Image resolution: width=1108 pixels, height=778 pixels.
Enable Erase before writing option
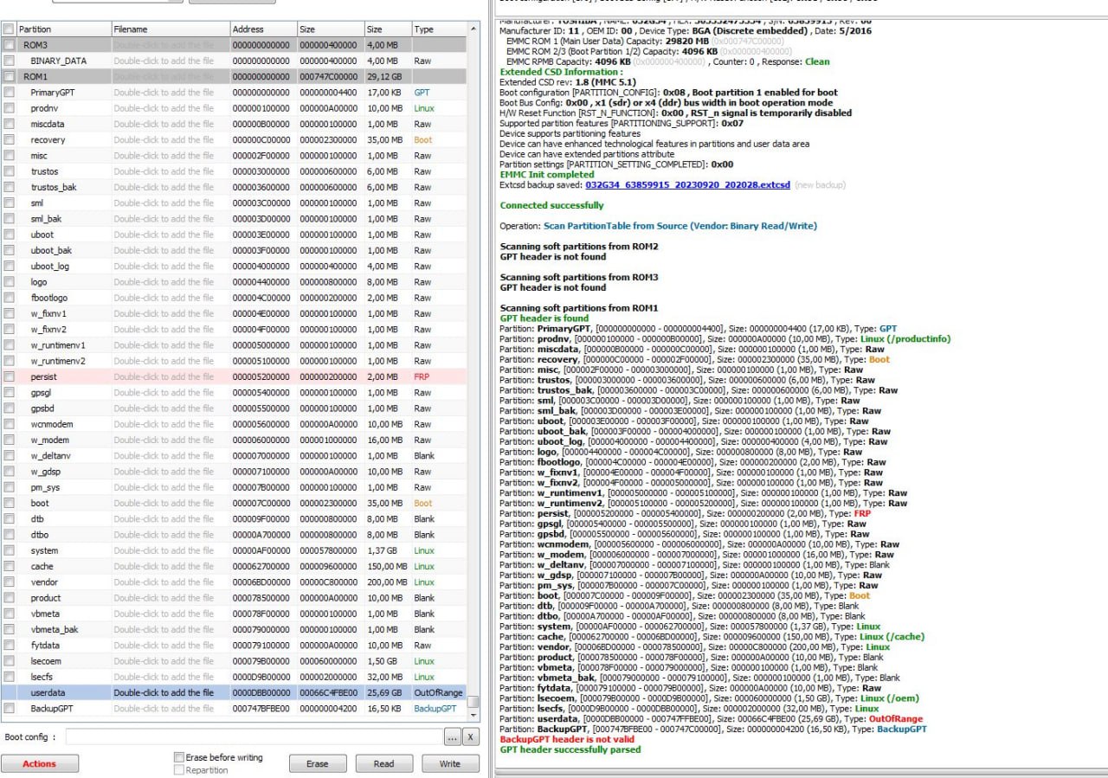click(179, 757)
